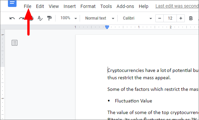Expand the Normal text style dropdown
The width and height of the screenshot is (199, 120).
tap(99, 18)
